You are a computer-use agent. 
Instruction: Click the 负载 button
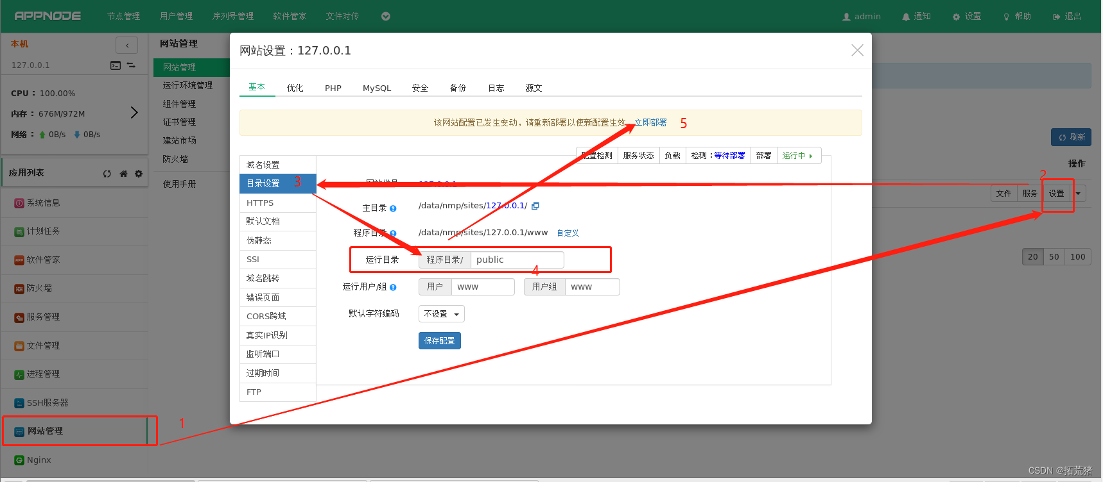click(672, 156)
